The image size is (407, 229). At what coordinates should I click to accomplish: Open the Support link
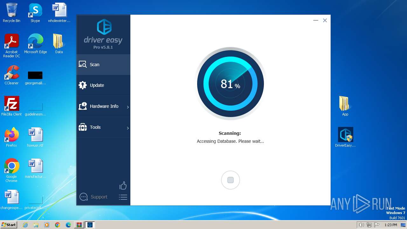pos(99,197)
